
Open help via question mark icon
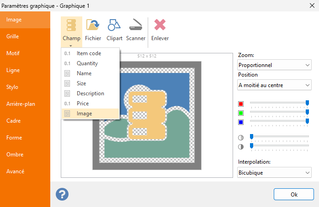point(62,194)
